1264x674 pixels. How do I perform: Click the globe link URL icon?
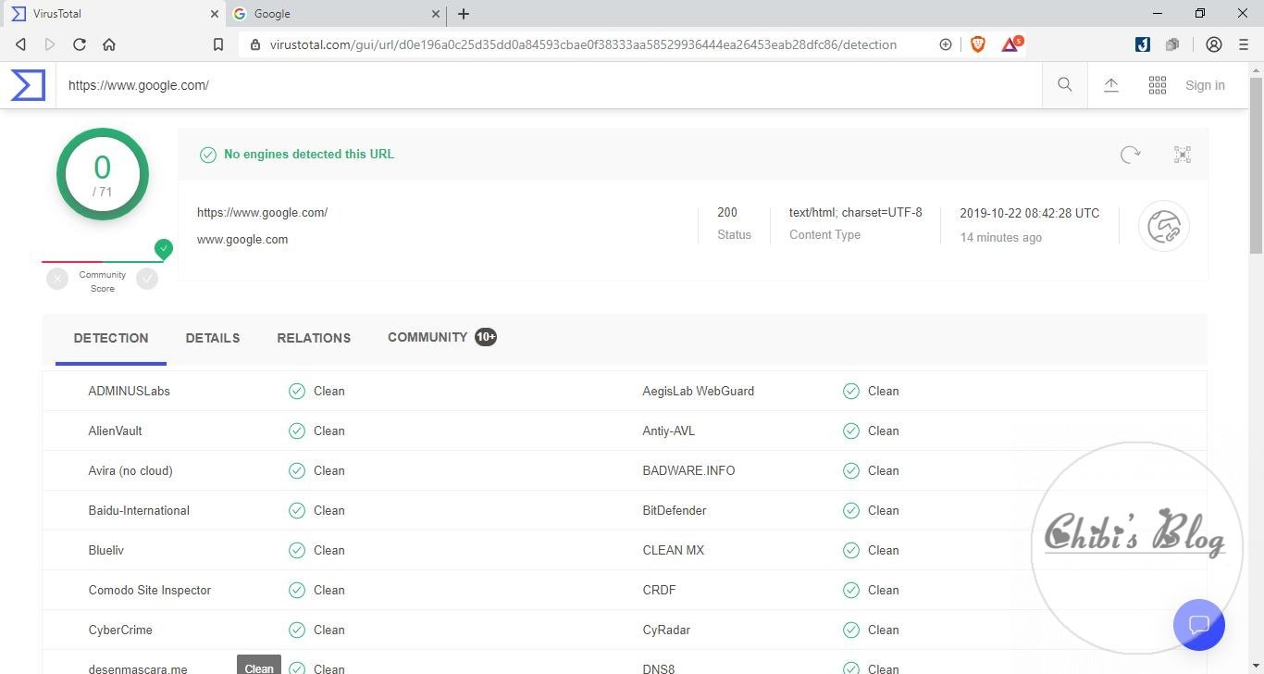[x=1163, y=226]
